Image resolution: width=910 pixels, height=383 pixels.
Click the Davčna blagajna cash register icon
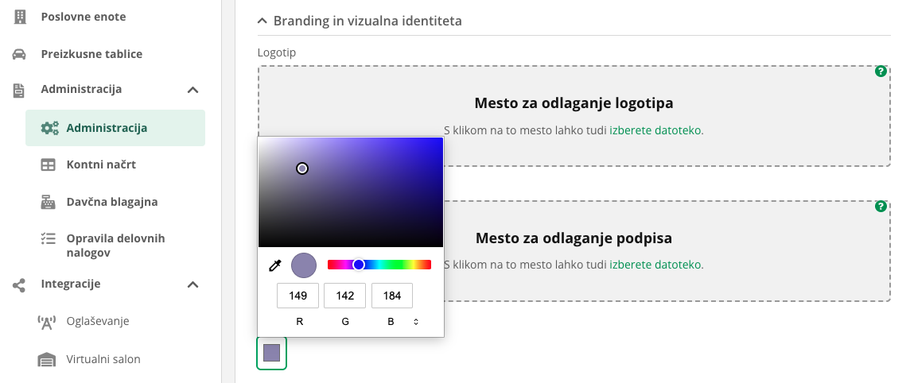[48, 202]
